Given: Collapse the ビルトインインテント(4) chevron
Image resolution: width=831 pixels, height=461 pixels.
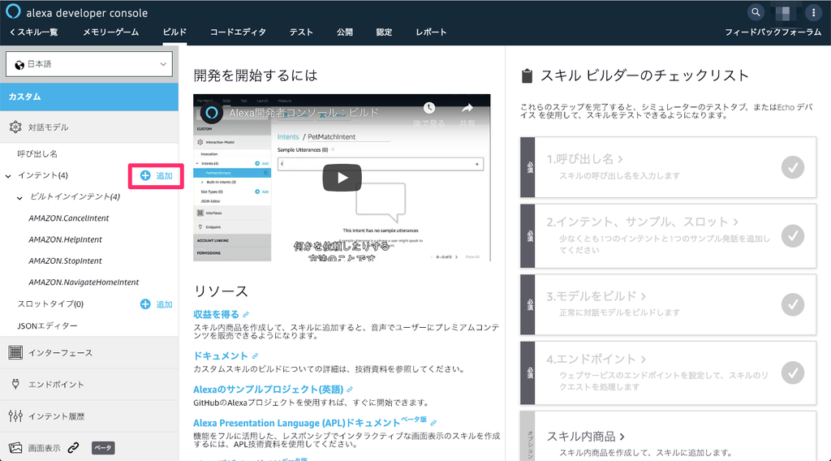Looking at the screenshot, I should [19, 198].
